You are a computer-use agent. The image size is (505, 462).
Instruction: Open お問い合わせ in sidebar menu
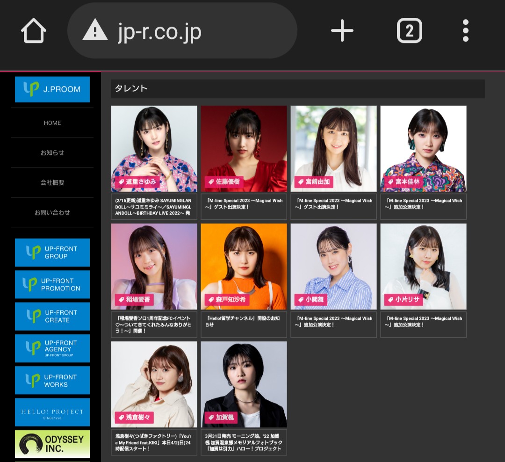pyautogui.click(x=52, y=212)
